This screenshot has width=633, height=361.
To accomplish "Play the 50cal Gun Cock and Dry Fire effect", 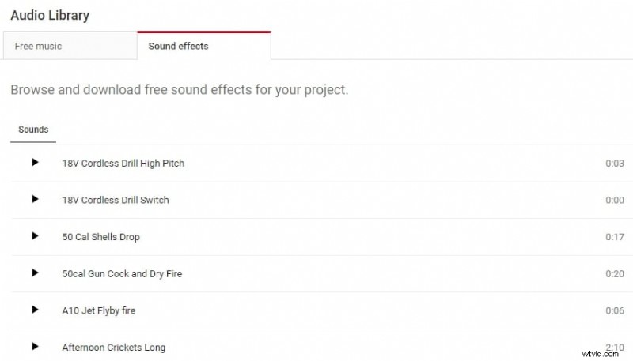I will (35, 273).
